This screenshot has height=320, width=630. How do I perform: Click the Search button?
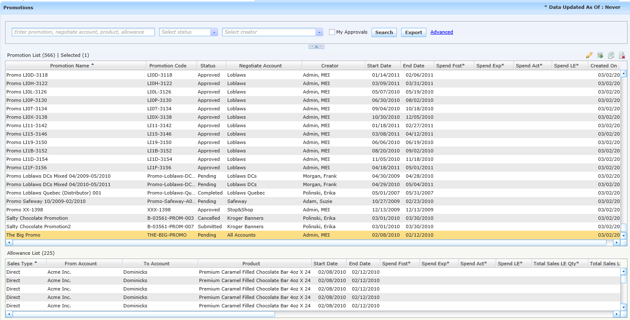tap(384, 32)
